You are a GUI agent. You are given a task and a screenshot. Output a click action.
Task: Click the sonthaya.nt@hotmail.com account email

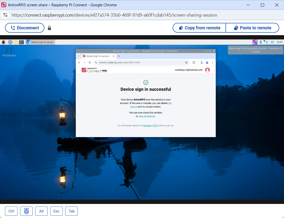189,70
